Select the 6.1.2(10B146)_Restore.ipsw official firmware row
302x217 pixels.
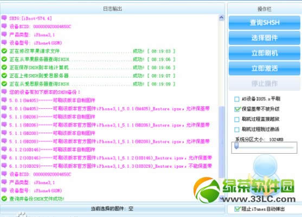111,158
